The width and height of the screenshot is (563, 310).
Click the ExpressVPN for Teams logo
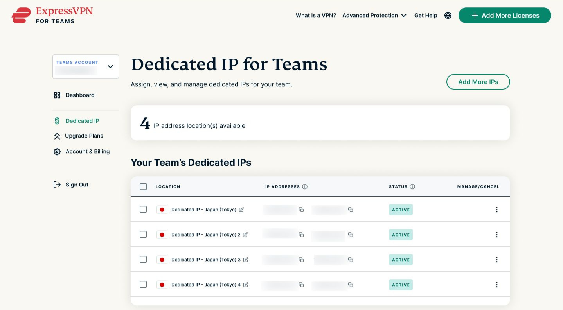[x=52, y=15]
